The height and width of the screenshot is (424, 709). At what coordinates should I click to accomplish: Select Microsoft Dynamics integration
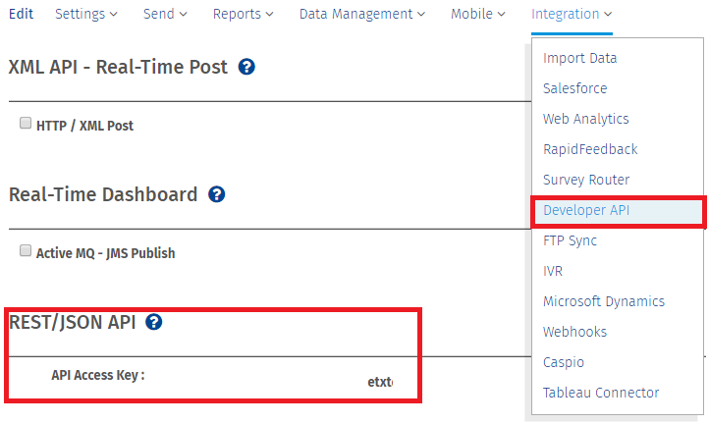pyautogui.click(x=603, y=301)
